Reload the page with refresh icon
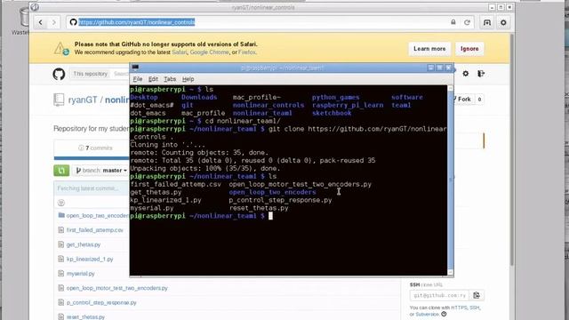This screenshot has width=569, height=320. pos(467,22)
